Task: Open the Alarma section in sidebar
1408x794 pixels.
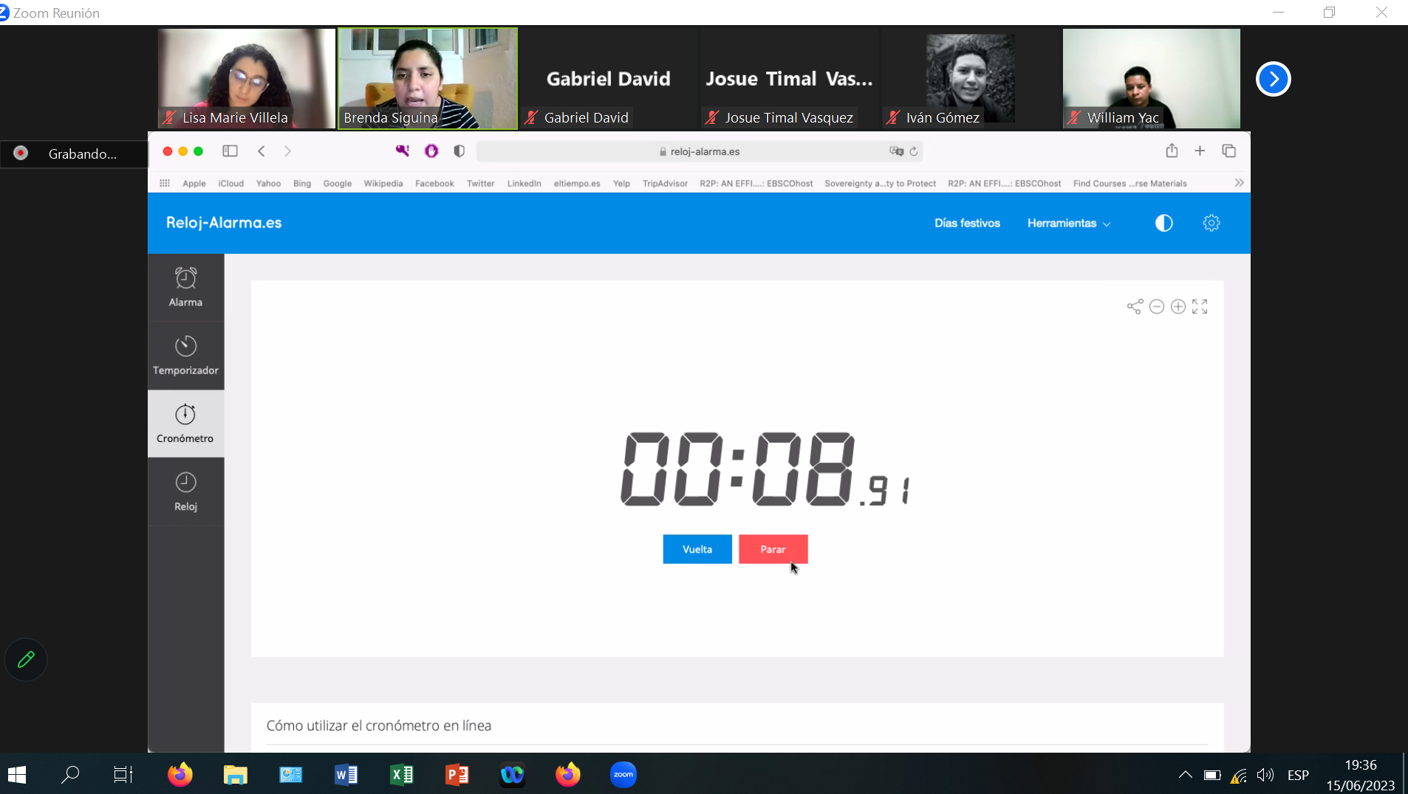Action: [x=185, y=288]
